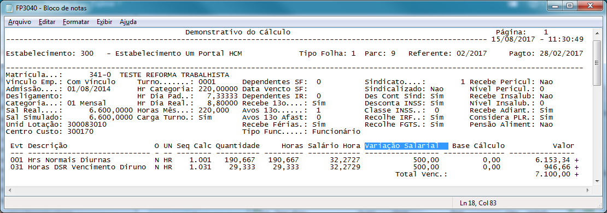Click 'Horas Mês...: 220,000' text
The width and height of the screenshot is (607, 213).
tap(183, 110)
